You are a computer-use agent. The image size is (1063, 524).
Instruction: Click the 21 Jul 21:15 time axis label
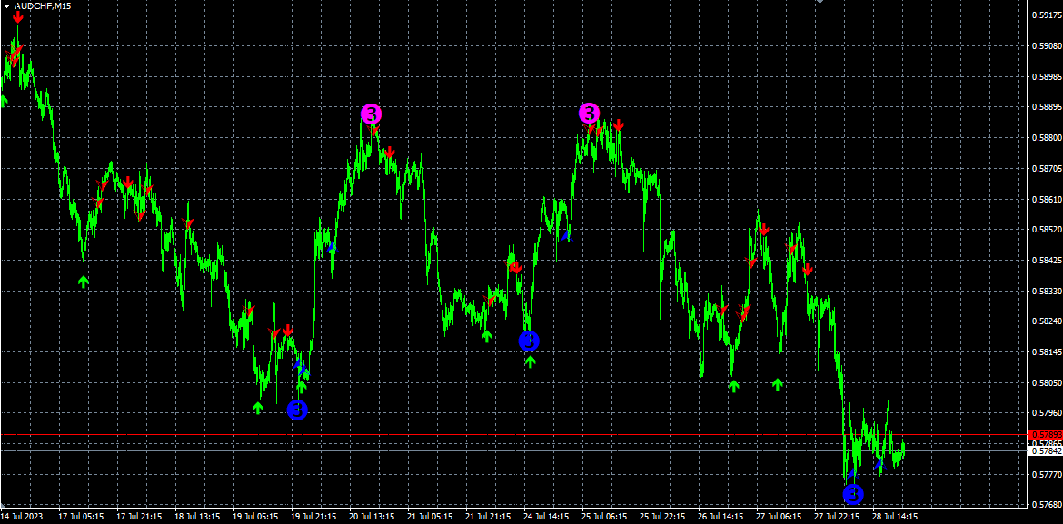tap(489, 517)
